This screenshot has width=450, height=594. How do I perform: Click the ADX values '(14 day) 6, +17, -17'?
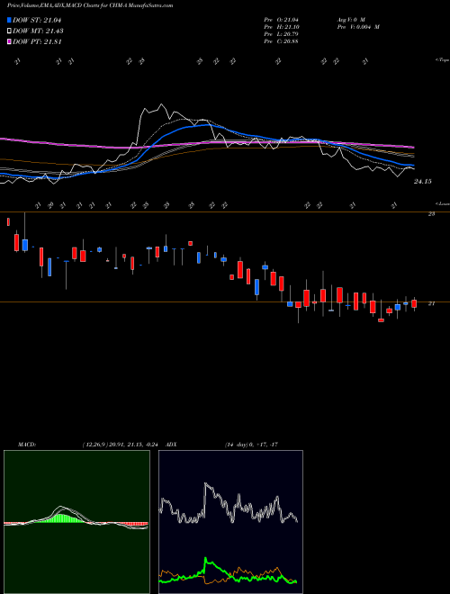[251, 445]
